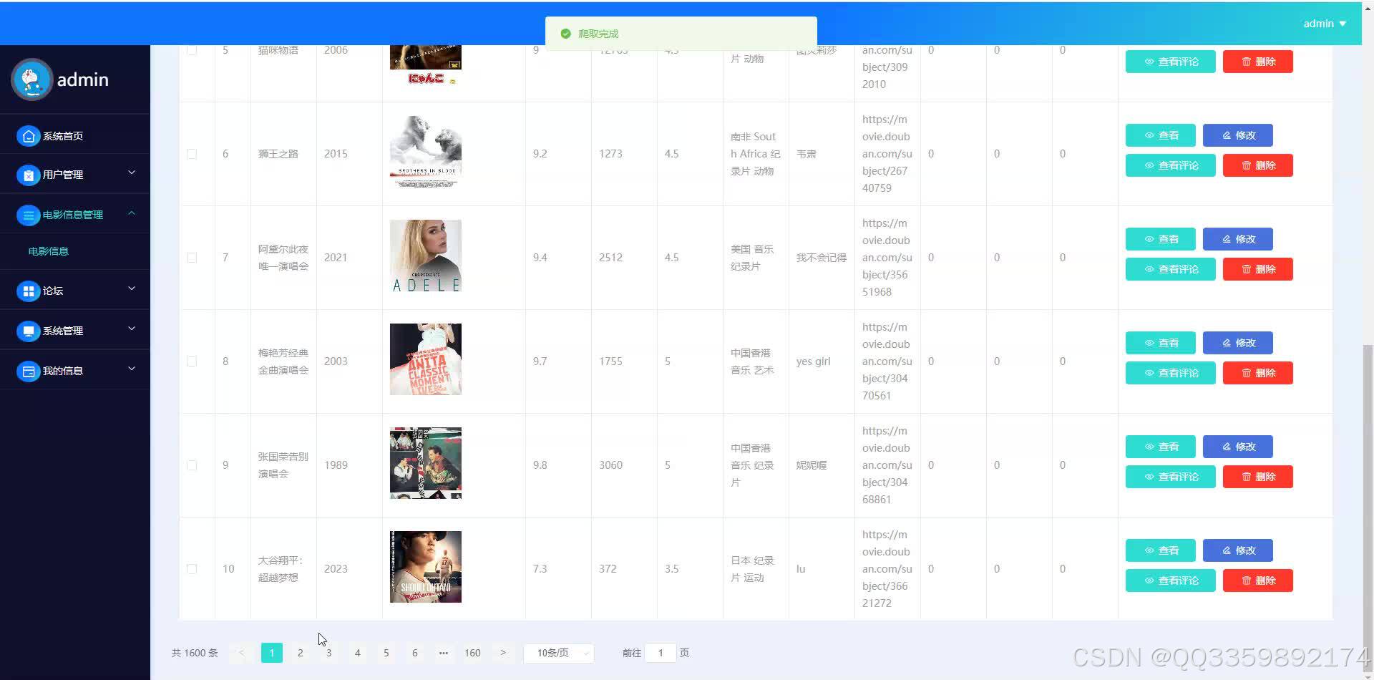This screenshot has height=680, width=1374.
Task: Open the 用户管理 menu label
Action: click(x=63, y=175)
